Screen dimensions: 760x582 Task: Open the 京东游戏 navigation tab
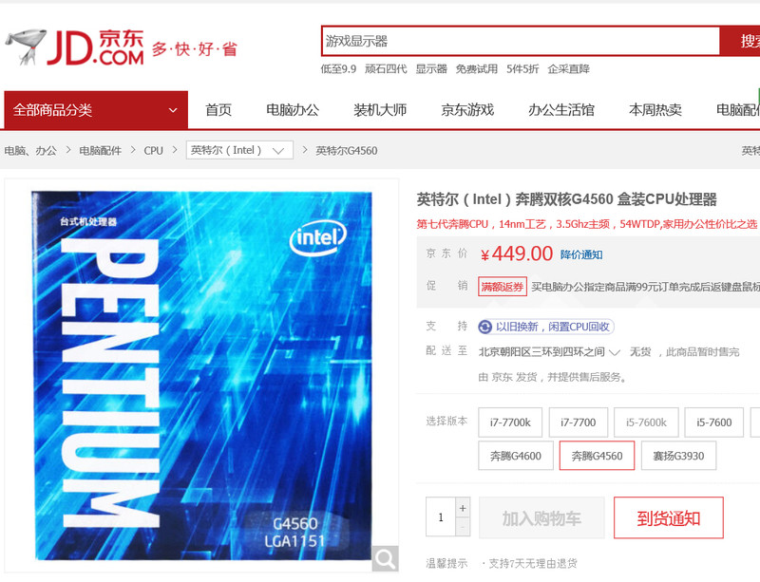pos(467,110)
